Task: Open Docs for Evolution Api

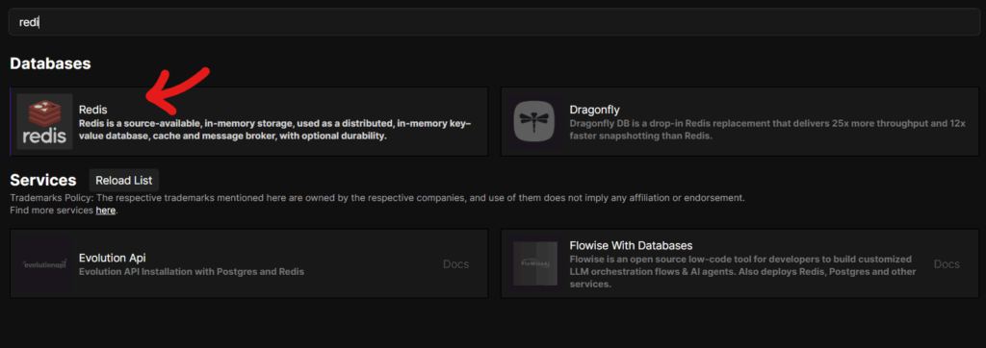Action: [x=455, y=263]
